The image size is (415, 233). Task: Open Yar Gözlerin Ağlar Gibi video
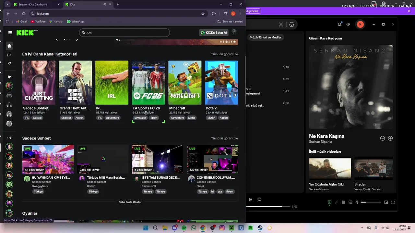(330, 168)
